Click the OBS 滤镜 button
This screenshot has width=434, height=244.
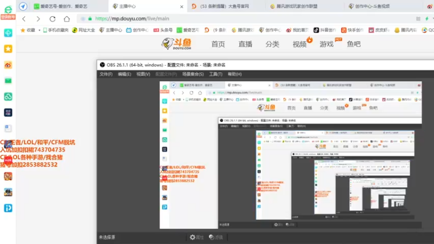[x=216, y=237]
